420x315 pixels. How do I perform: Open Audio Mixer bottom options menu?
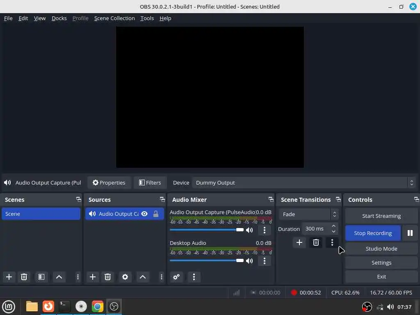pos(194,277)
